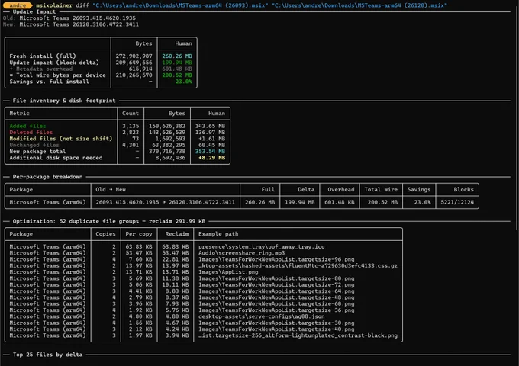Click the 'Update impact (block delta)' row label
The image size is (519, 366).
pos(54,63)
